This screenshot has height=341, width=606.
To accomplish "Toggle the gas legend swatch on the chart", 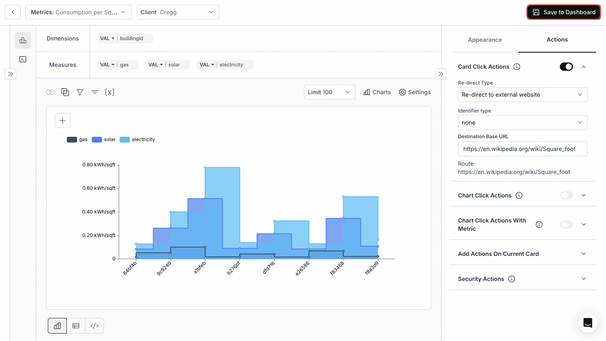I will [72, 139].
